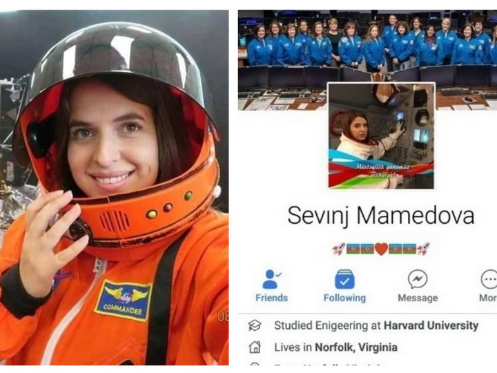The height and width of the screenshot is (373, 497).
Task: Open the Norfolk, Virginia link
Action: coord(356,347)
